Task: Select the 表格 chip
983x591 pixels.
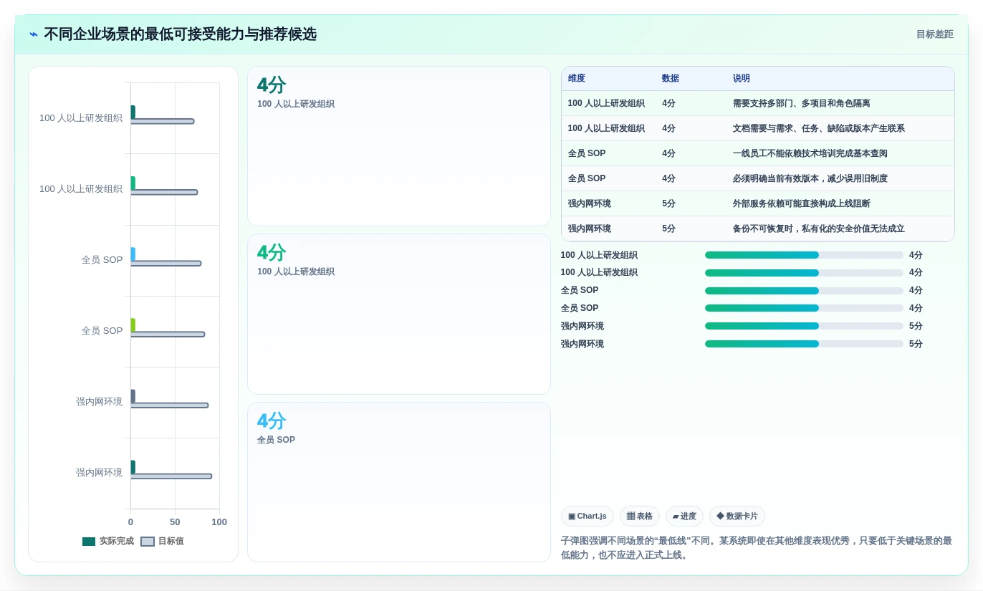Action: (640, 516)
